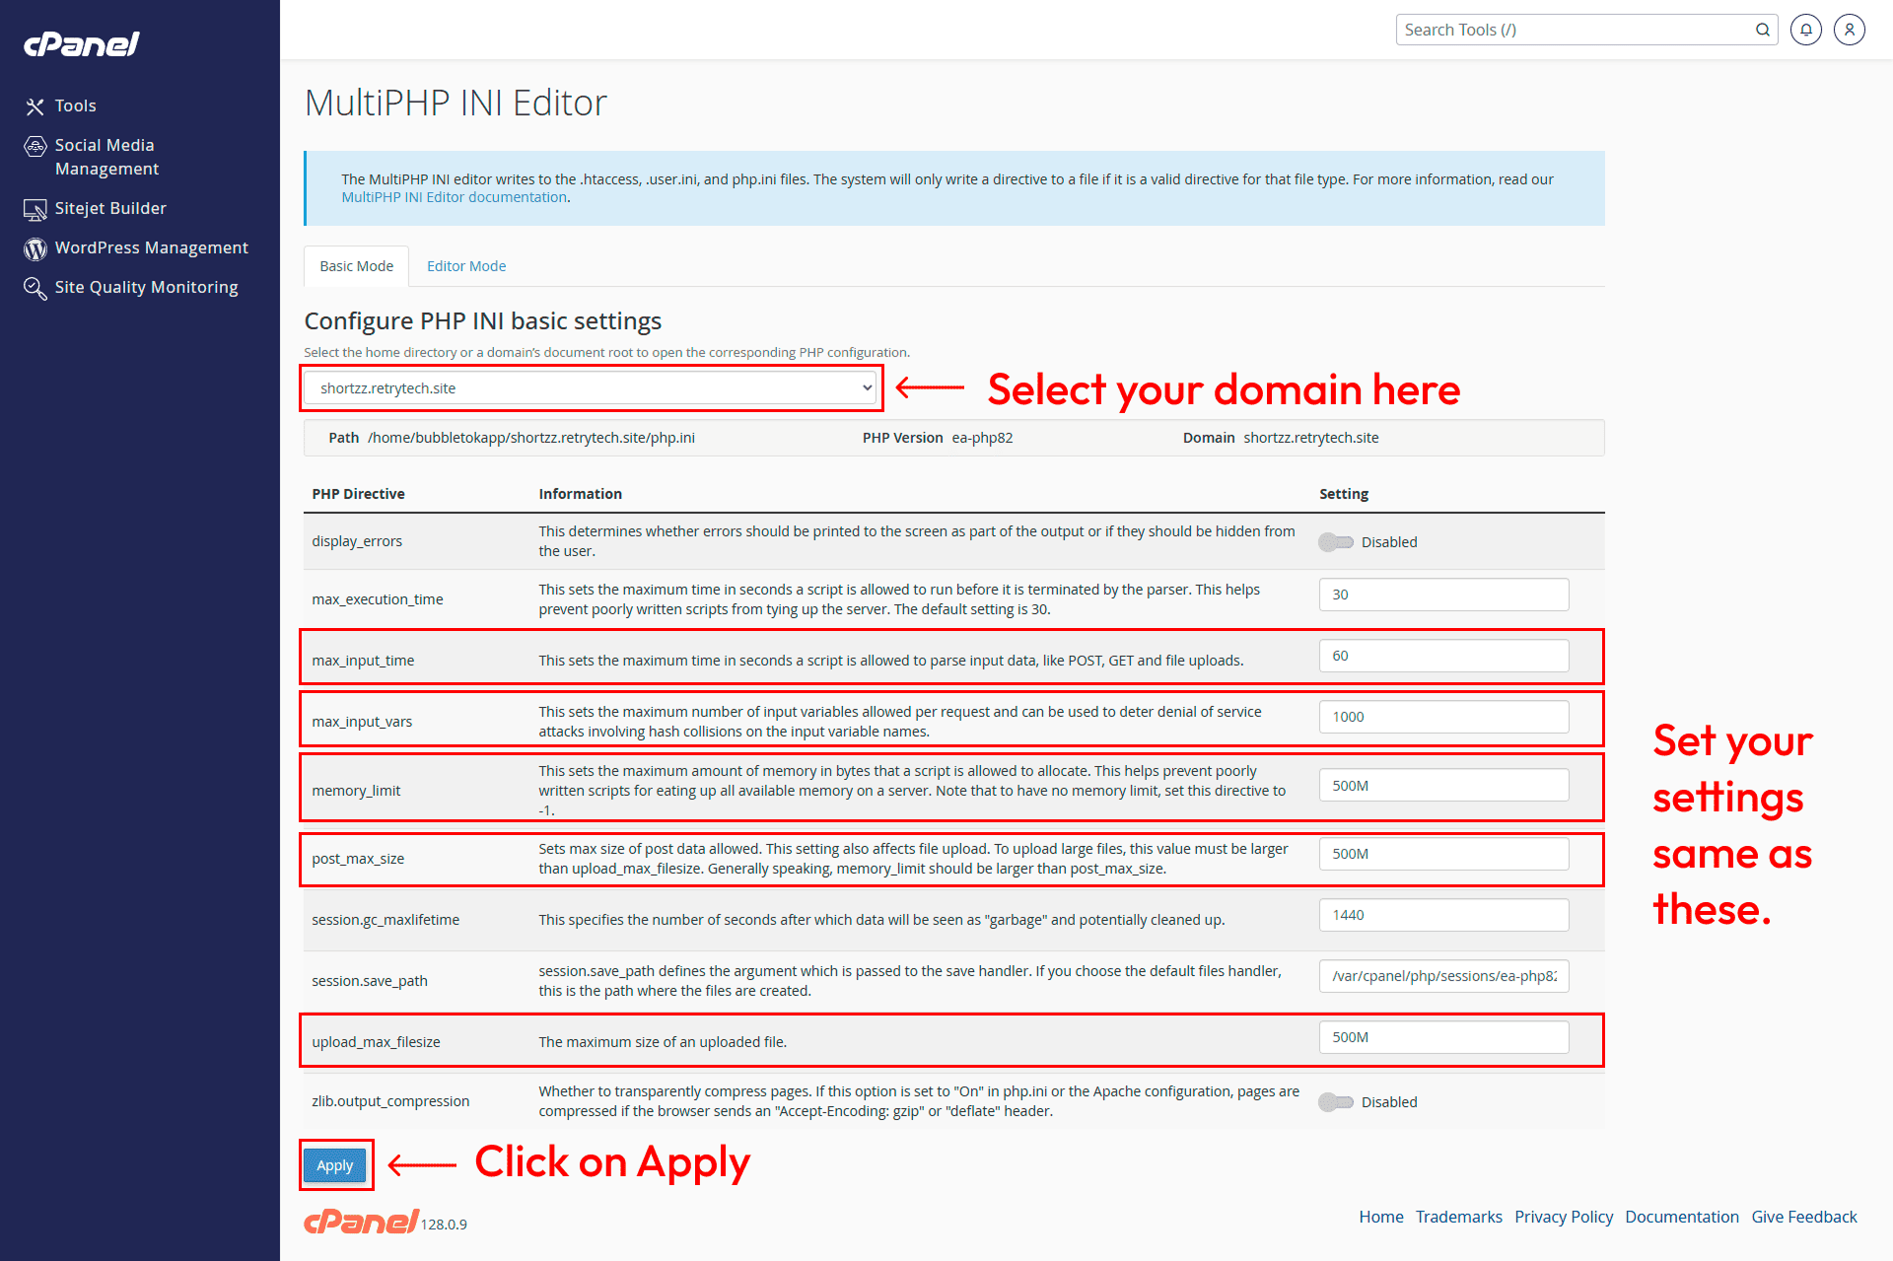
Task: Expand the domain selection dropdown
Action: point(590,388)
